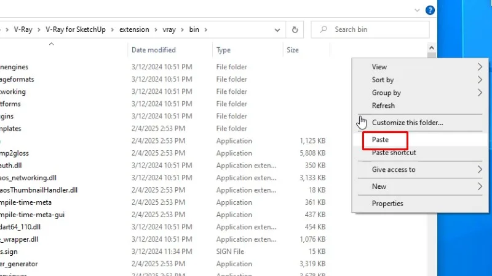
Task: Click V-Ray for SketchUp breadcrumb segment
Action: tap(75, 29)
